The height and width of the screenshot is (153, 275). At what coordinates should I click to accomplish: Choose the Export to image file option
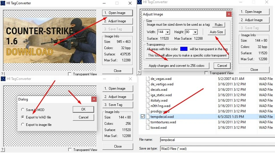[x=23, y=124]
